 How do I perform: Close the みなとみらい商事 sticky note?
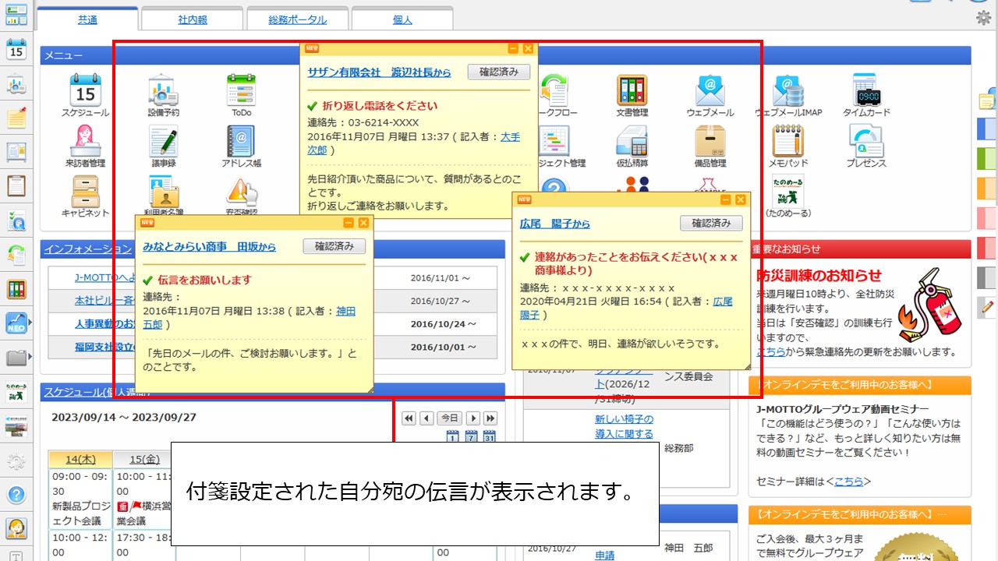(x=363, y=223)
